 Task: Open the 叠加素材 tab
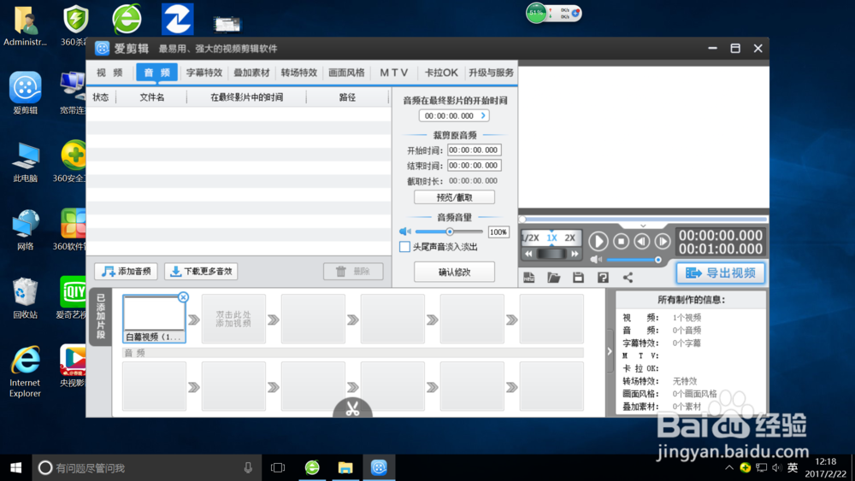pos(251,73)
